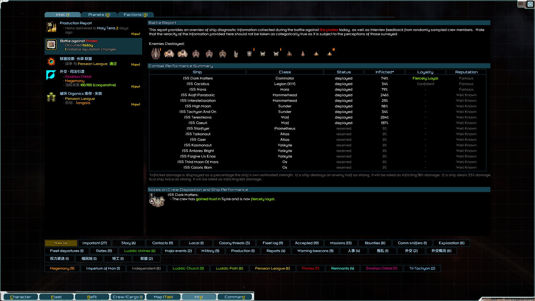Click the Command button in the bottom bar
This screenshot has width=535, height=301.
point(235,297)
